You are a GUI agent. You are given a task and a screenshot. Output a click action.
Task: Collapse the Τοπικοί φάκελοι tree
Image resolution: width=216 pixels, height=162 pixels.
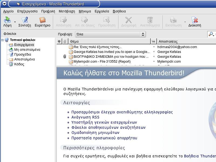tap(3, 40)
